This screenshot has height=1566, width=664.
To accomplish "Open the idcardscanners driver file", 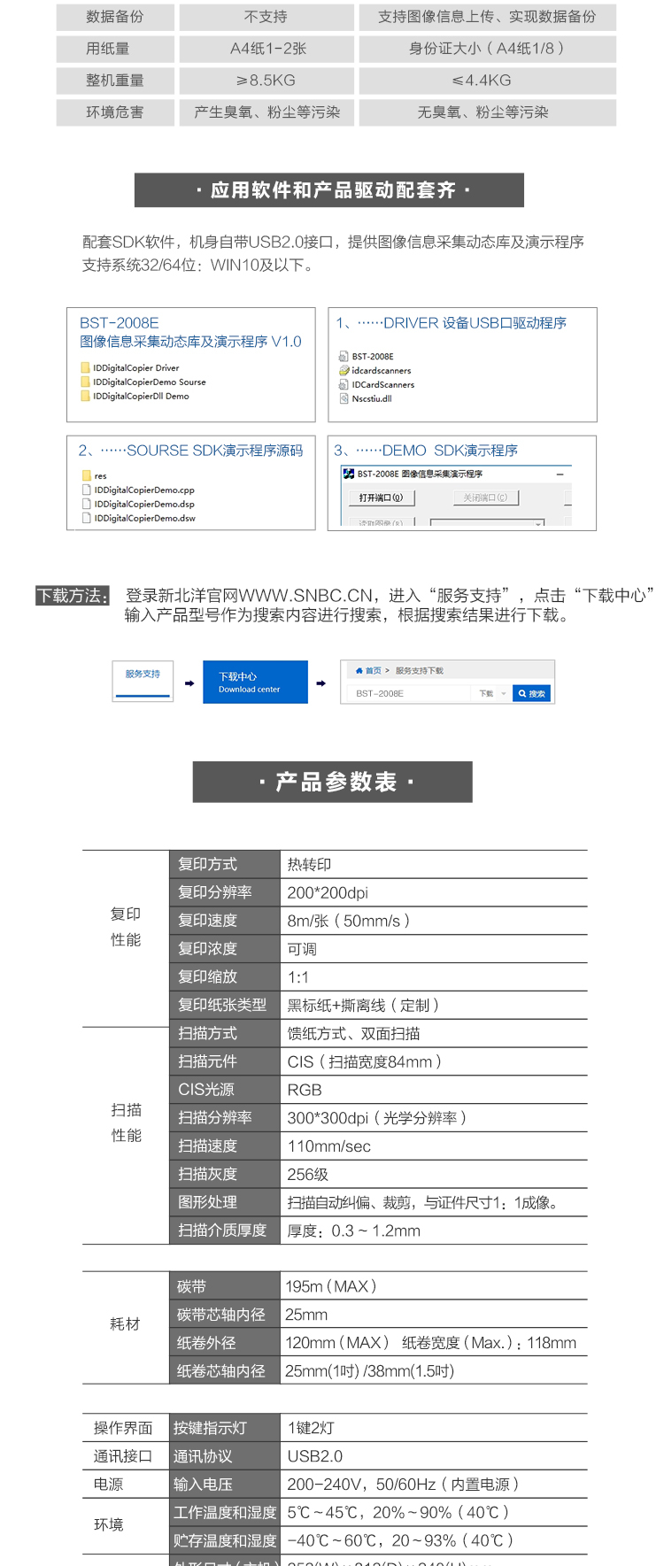I will click(381, 371).
